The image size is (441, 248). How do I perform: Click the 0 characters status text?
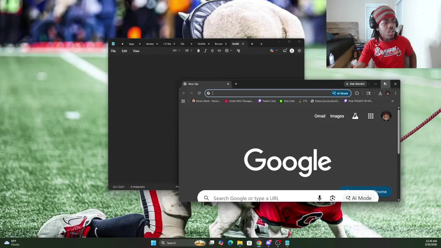137,187
